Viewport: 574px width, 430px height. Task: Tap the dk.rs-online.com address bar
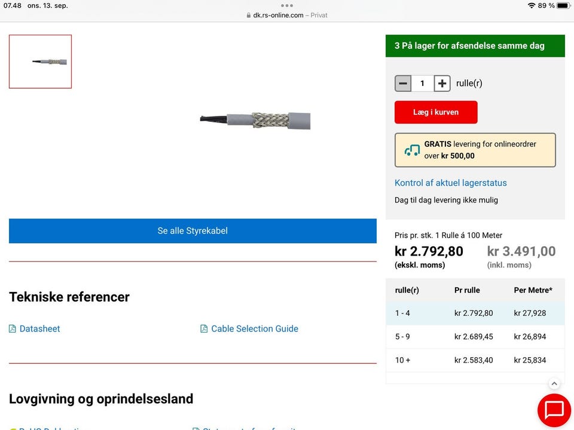(x=287, y=15)
